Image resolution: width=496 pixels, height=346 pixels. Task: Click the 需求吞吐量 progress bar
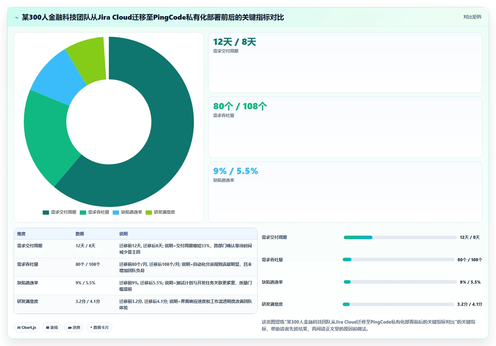399,259
